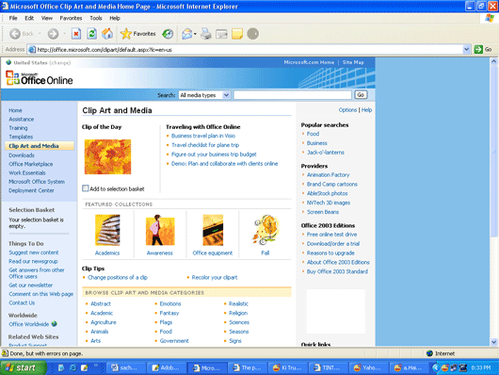Click the Office Online logo

click(x=40, y=78)
